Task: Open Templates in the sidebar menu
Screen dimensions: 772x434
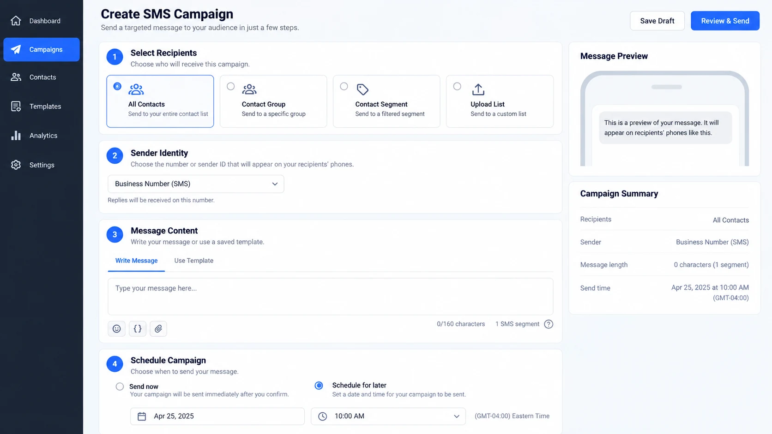Action: pyautogui.click(x=42, y=106)
